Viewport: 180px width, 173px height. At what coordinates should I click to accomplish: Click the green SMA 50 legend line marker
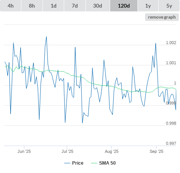(94, 163)
